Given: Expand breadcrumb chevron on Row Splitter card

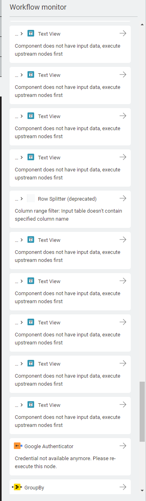Looking at the screenshot, I should (x=22, y=199).
